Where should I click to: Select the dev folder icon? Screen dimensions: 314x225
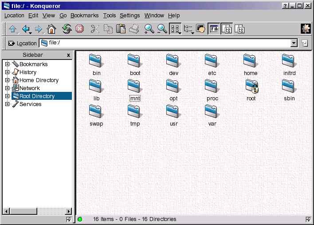point(173,61)
